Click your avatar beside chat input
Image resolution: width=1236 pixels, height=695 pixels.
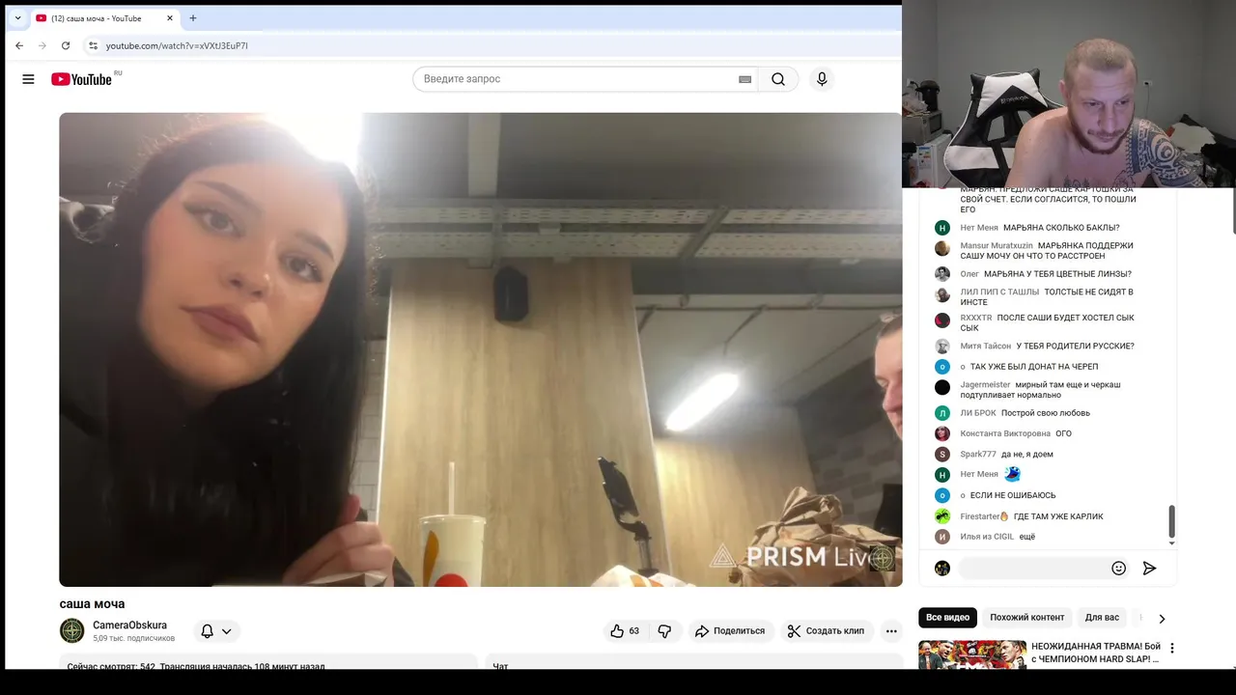click(x=942, y=569)
